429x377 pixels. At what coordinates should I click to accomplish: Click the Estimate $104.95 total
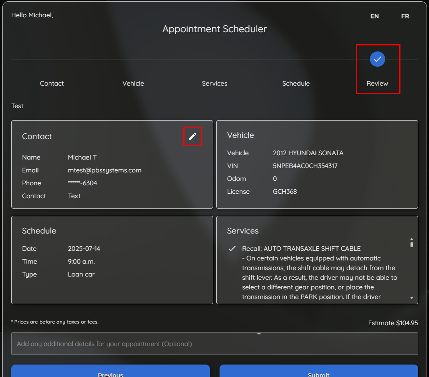[393, 323]
